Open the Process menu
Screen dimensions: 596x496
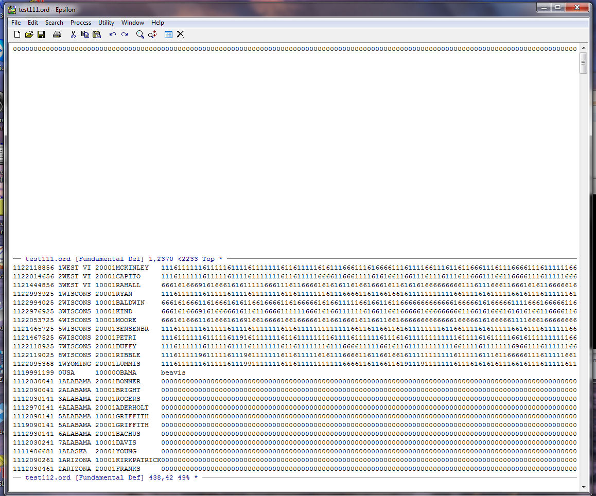pyautogui.click(x=81, y=23)
